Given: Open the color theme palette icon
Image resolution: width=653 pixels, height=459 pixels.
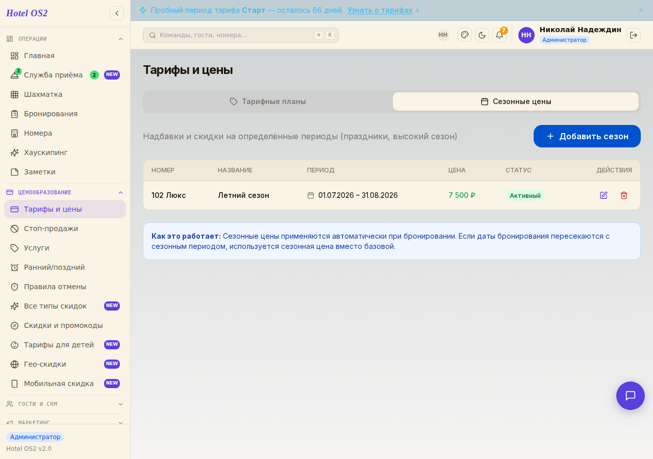Looking at the screenshot, I should [465, 35].
